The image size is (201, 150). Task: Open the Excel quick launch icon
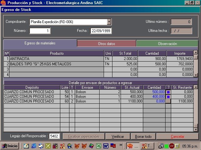pyautogui.click(x=99, y=146)
